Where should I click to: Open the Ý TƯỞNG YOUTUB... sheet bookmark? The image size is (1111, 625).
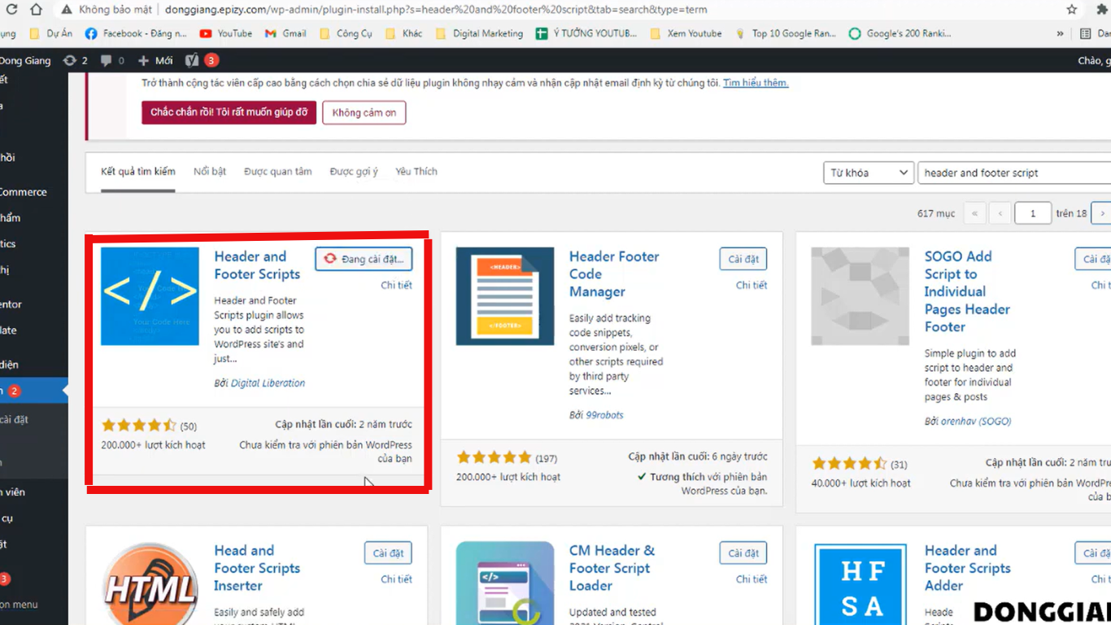(x=586, y=33)
